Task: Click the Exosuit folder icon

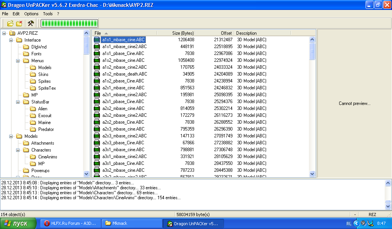Action: click(33, 116)
